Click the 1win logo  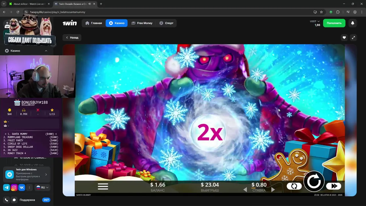70,23
